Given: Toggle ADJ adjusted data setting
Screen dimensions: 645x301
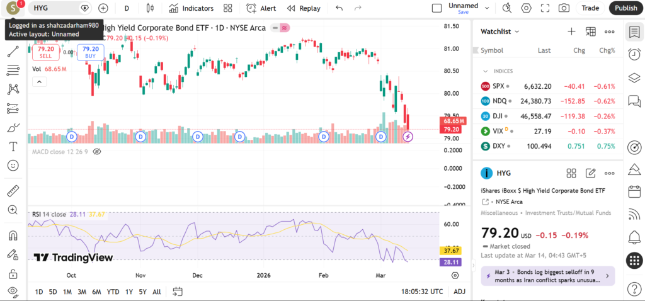Looking at the screenshot, I should click(x=459, y=292).
